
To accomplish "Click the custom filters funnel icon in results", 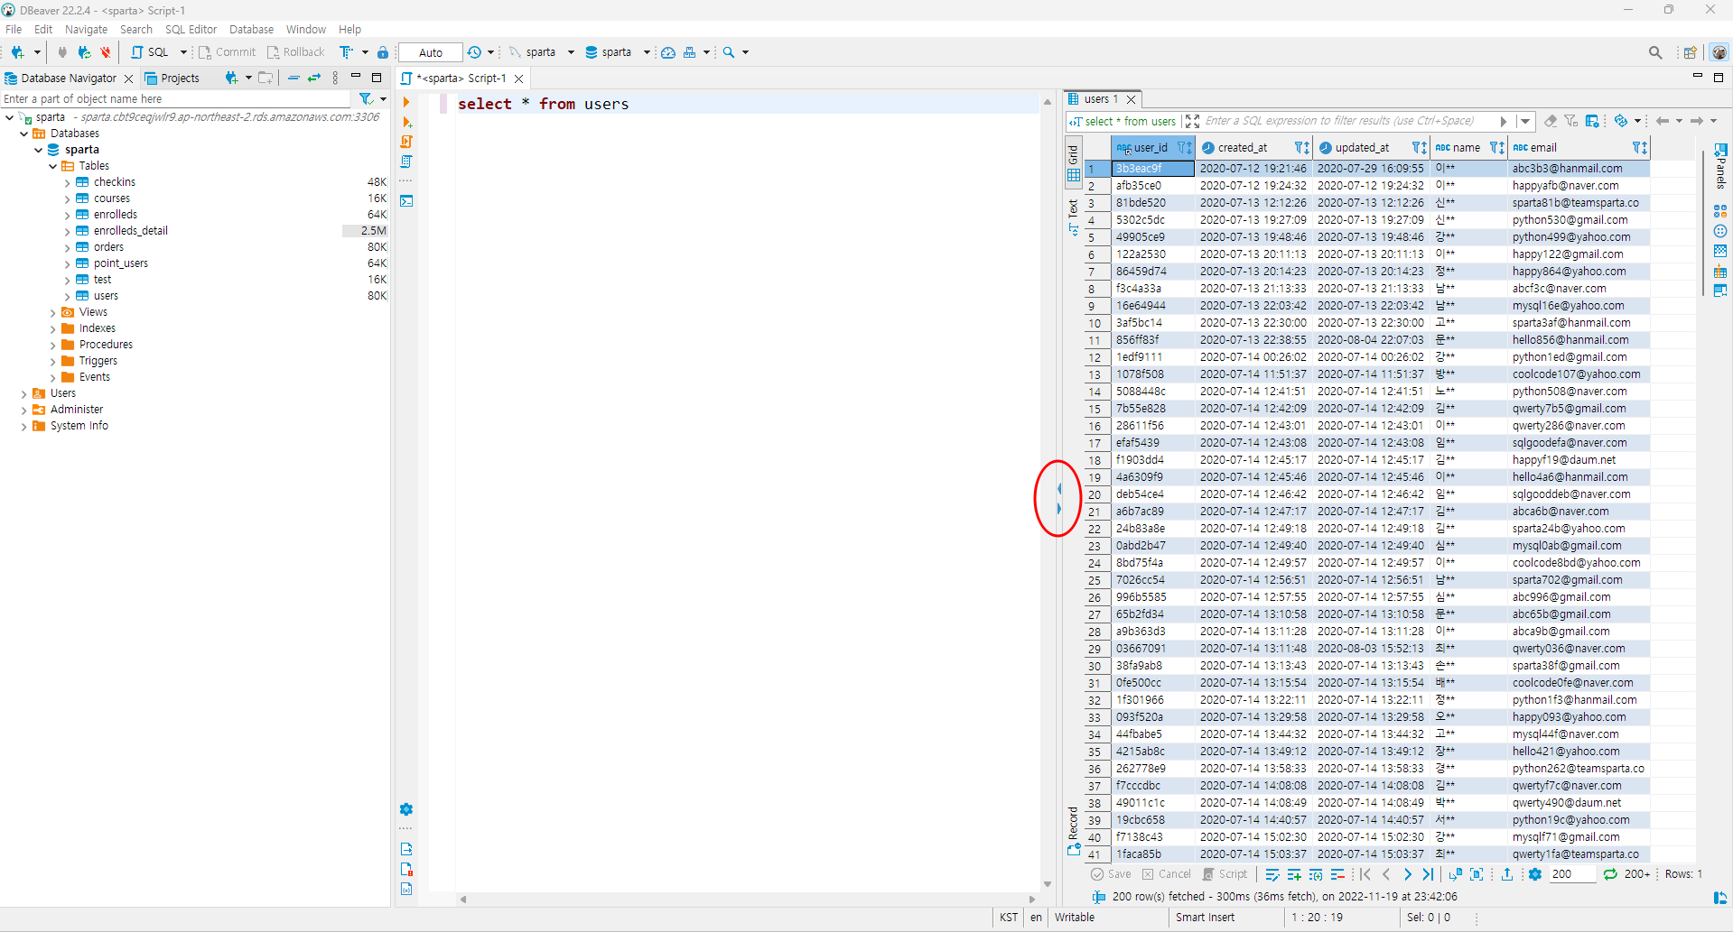I will [1571, 121].
